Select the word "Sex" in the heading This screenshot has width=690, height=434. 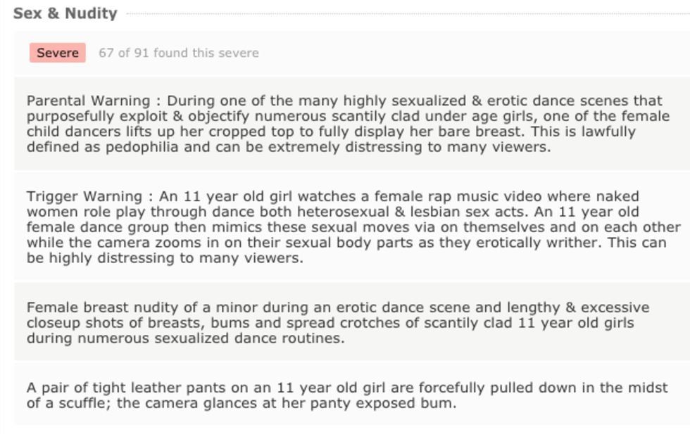coord(27,13)
